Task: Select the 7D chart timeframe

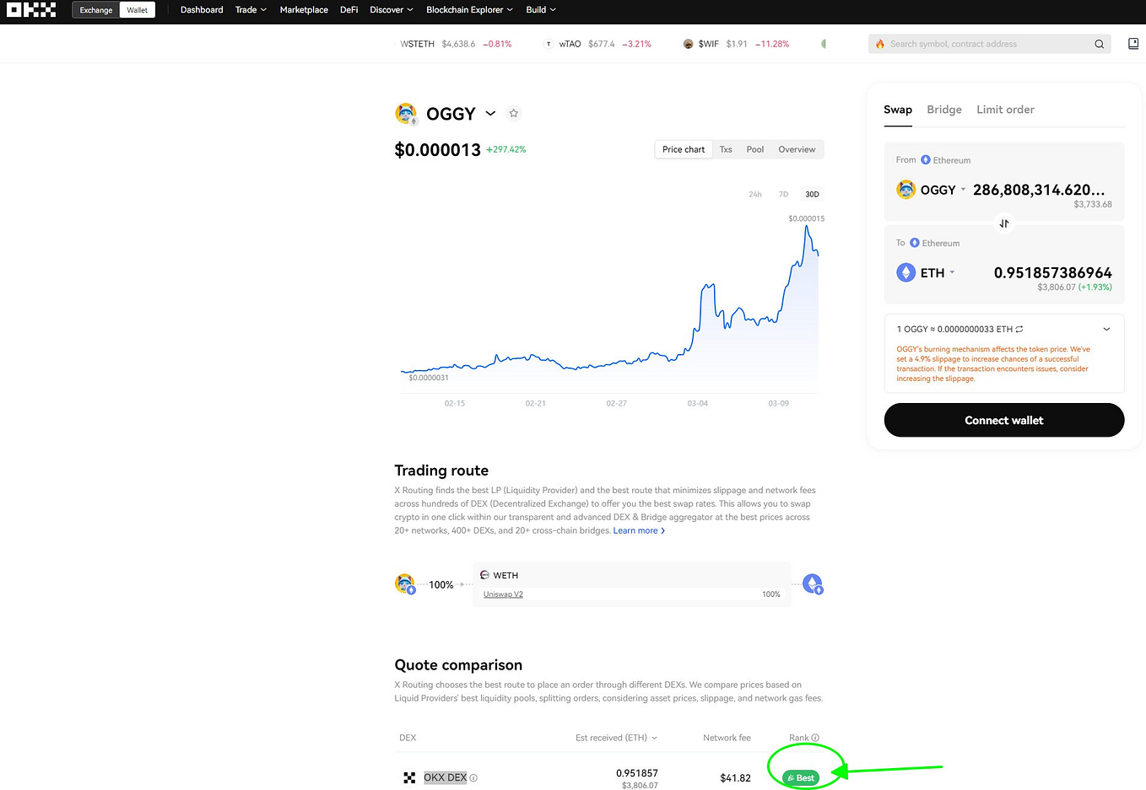Action: point(783,194)
